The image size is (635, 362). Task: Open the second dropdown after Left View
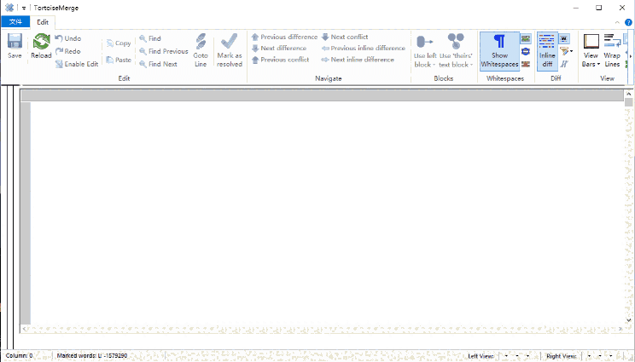click(x=517, y=356)
